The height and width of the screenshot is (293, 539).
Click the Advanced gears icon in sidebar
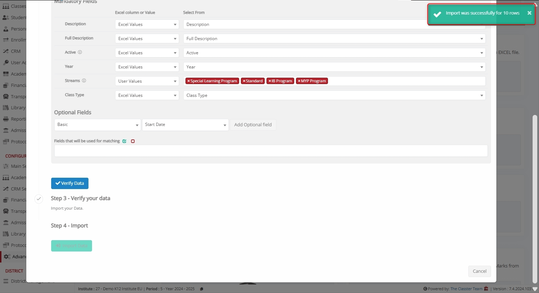click(7, 257)
